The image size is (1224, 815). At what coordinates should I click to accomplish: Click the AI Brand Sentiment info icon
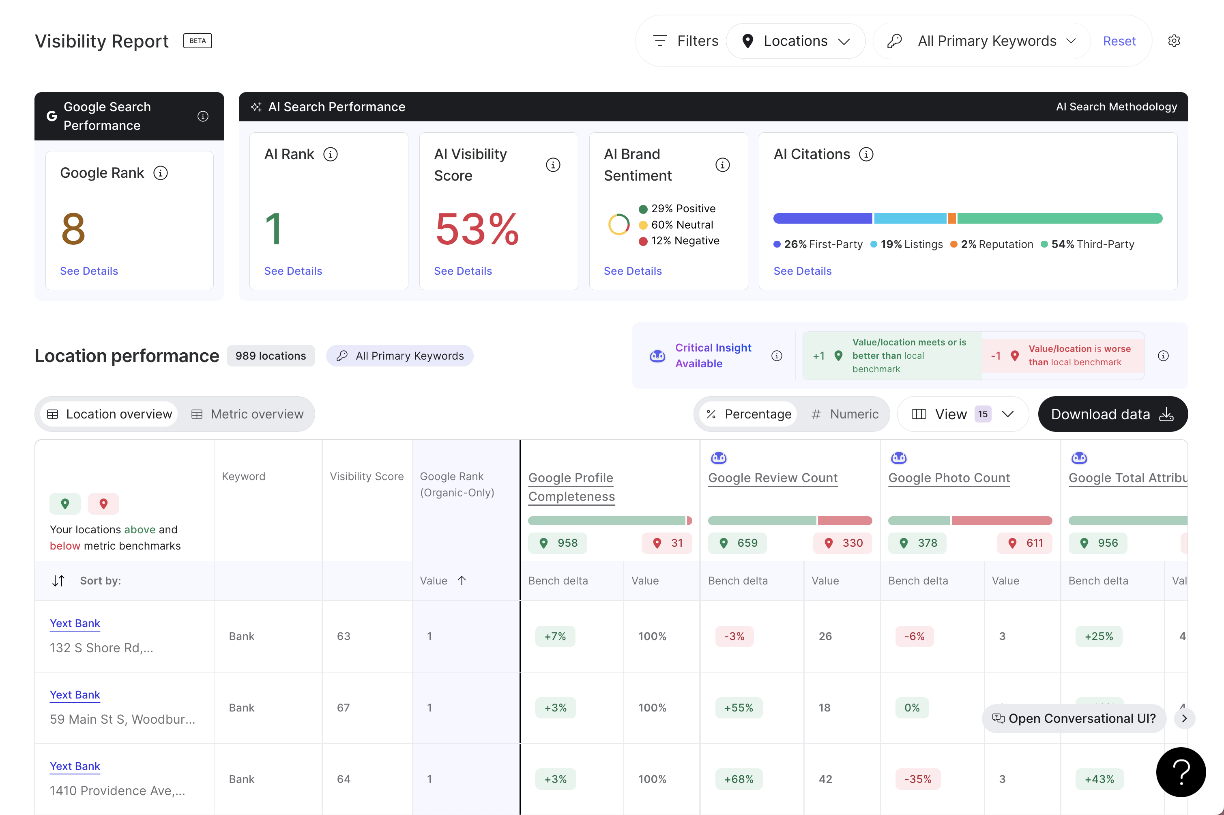click(x=722, y=165)
